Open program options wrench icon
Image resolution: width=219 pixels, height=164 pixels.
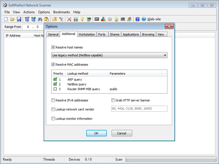[x=69, y=19]
